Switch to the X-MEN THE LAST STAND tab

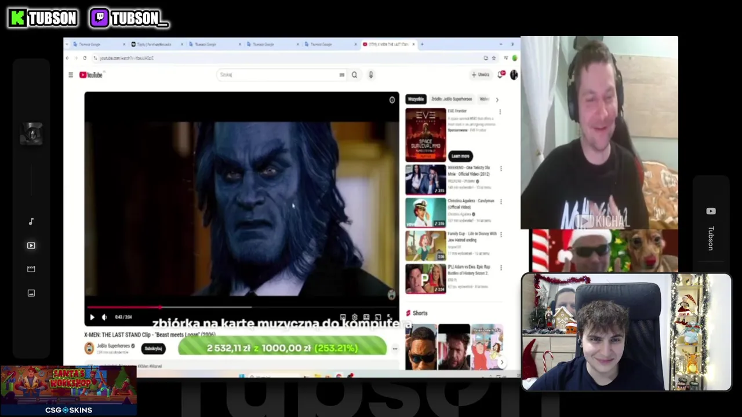pyautogui.click(x=388, y=44)
